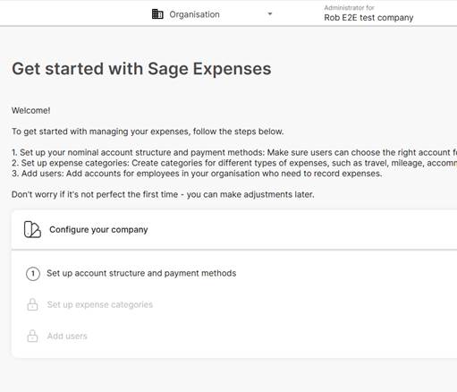This screenshot has width=457, height=392.
Task: Click the Welcome! text
Action: coord(30,111)
